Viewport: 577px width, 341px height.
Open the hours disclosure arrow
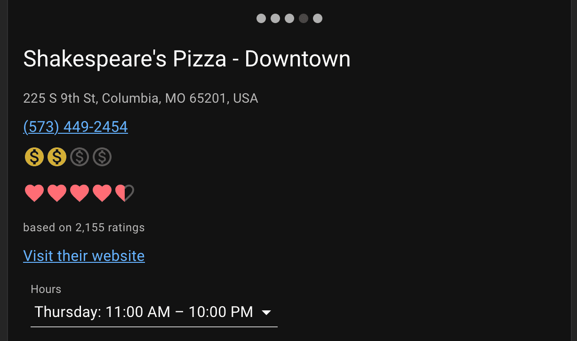click(x=267, y=312)
